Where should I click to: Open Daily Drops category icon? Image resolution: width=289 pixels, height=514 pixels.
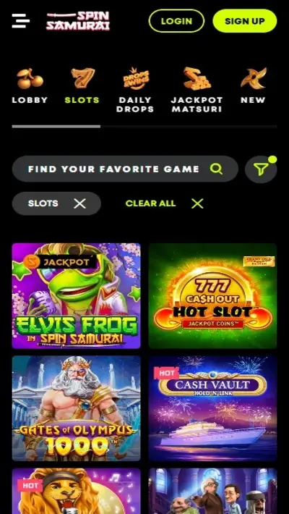coord(135,78)
